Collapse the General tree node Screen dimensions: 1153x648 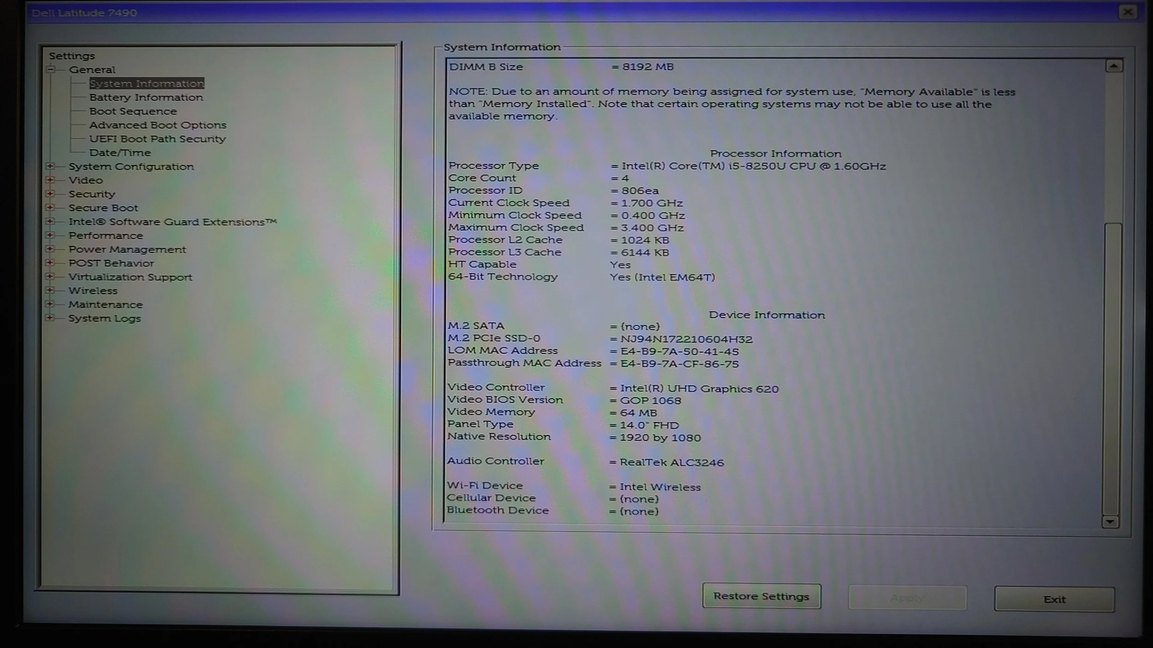[x=50, y=70]
